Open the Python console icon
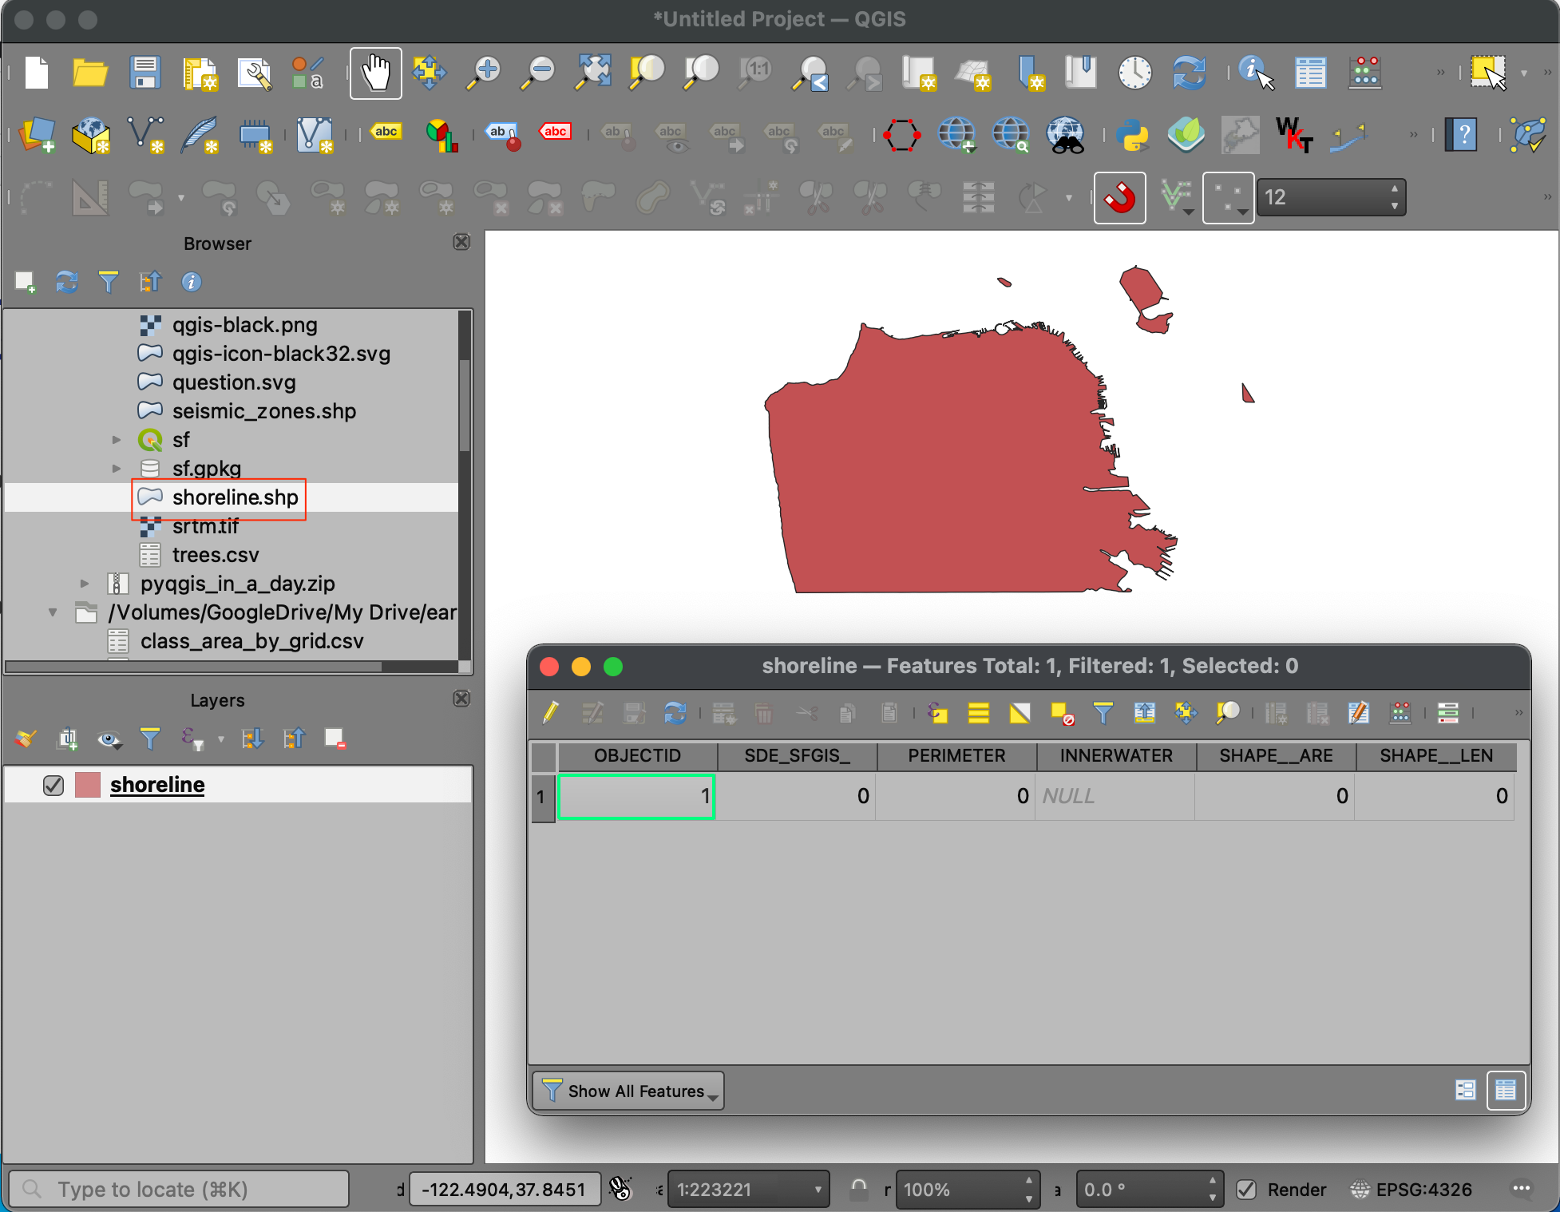Image resolution: width=1560 pixels, height=1212 pixels. tap(1131, 135)
